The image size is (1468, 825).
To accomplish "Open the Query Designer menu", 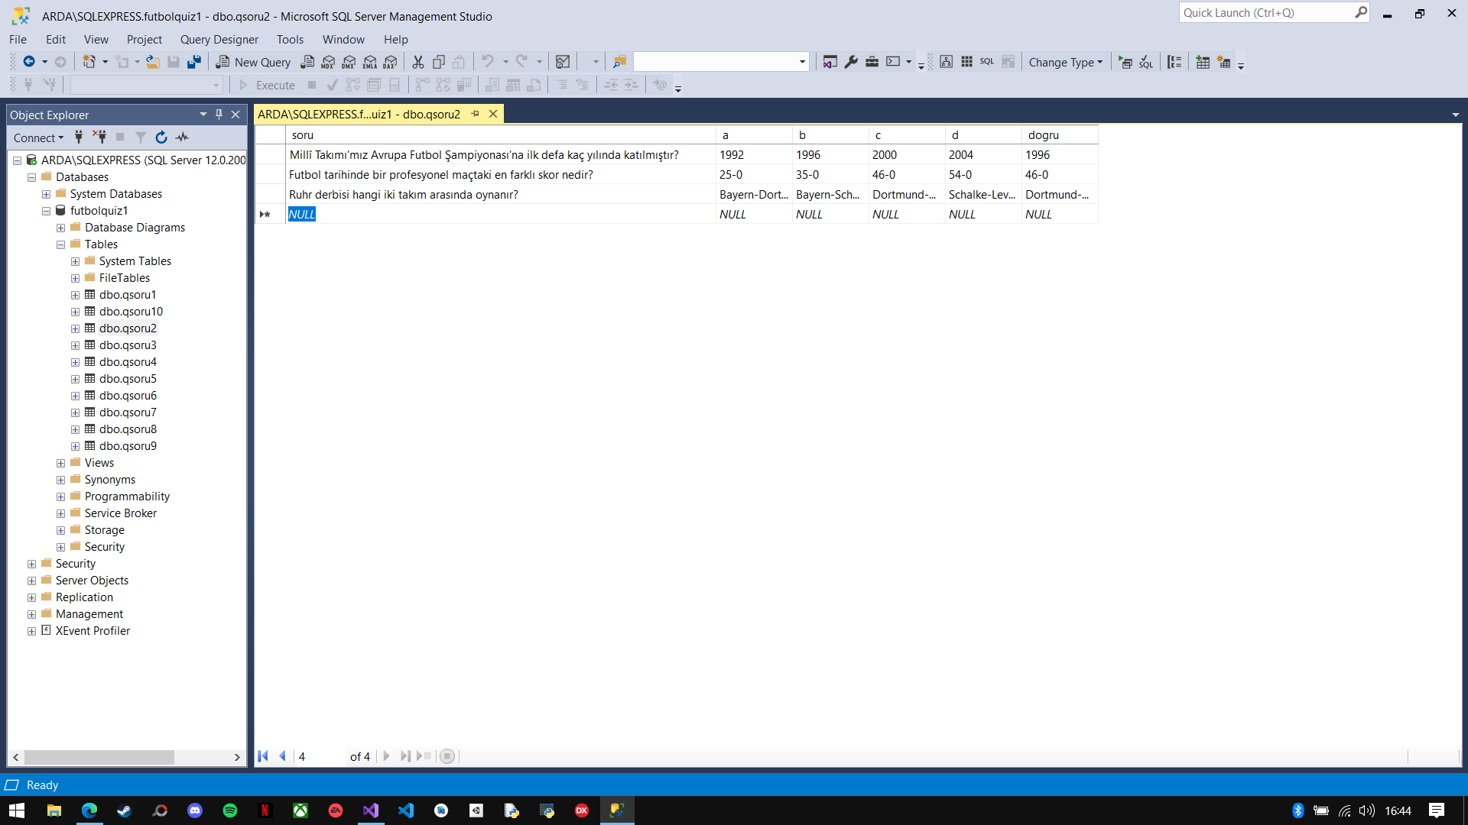I will click(219, 39).
